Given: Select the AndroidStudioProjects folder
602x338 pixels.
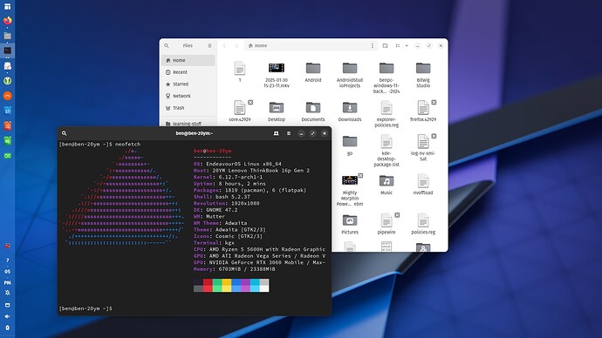Looking at the screenshot, I should [350, 74].
